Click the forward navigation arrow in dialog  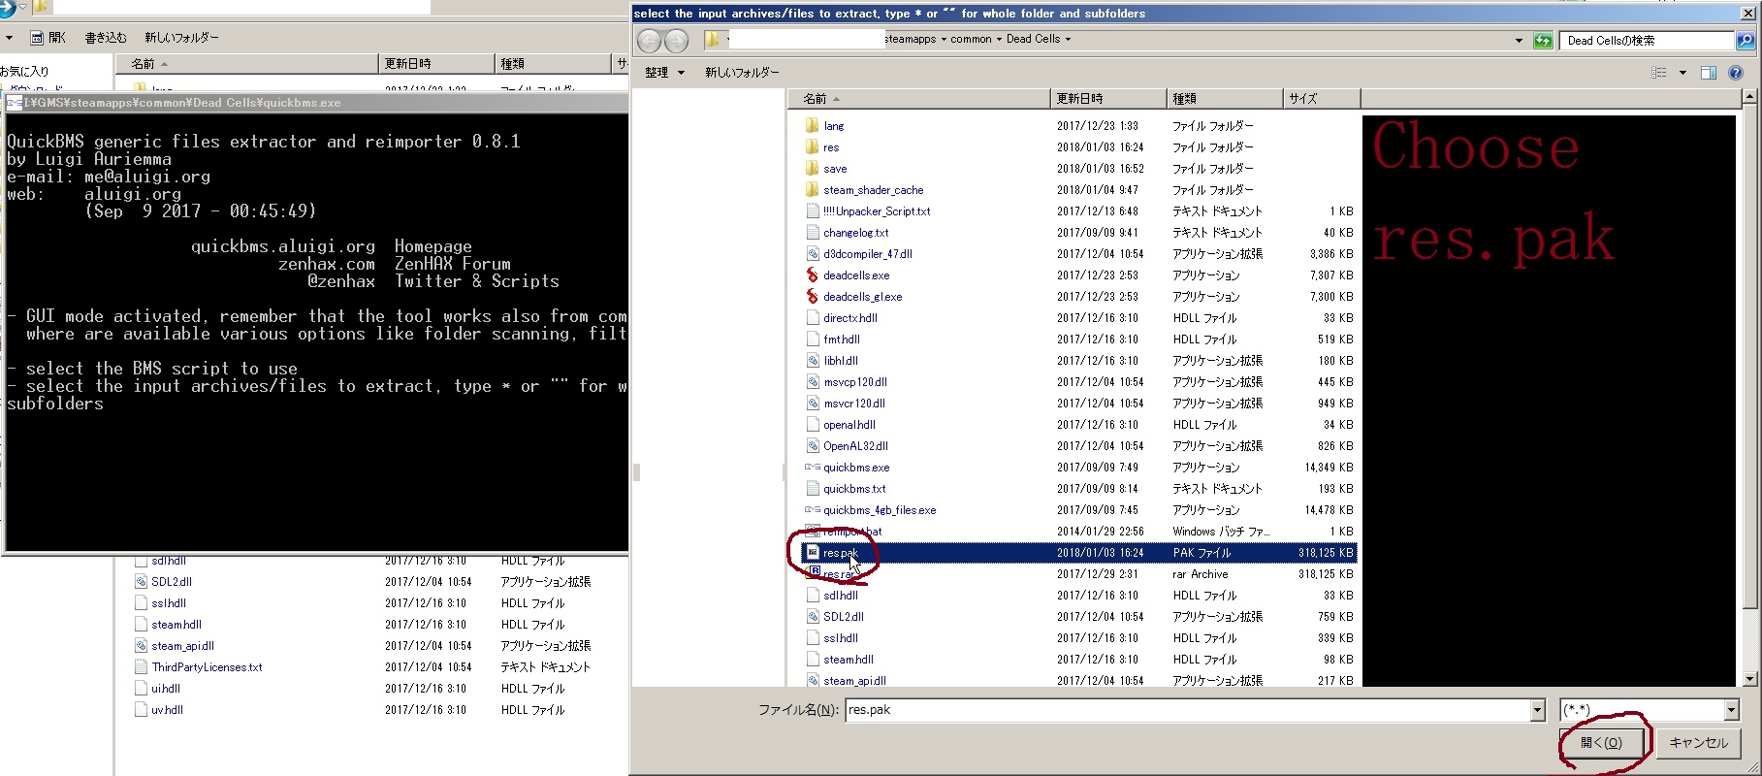(x=676, y=40)
